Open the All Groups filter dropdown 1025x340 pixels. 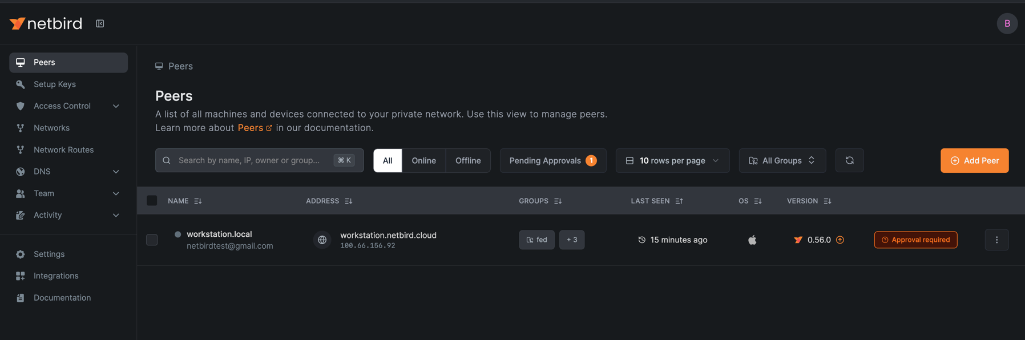click(782, 161)
